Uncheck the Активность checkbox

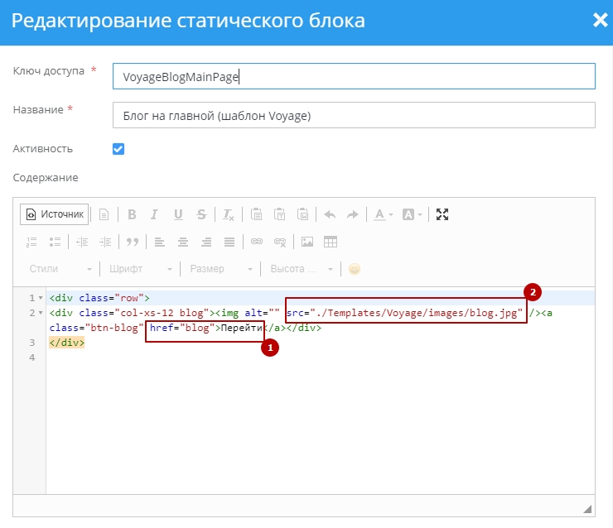[x=118, y=149]
